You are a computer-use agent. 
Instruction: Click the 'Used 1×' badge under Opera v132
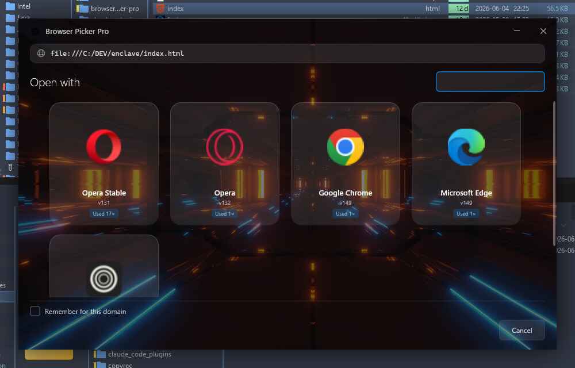pos(224,214)
